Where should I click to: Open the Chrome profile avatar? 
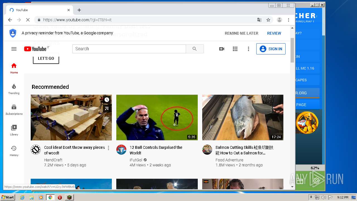click(x=279, y=20)
